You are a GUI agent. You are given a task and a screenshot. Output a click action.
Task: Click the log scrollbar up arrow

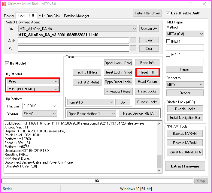click(x=159, y=124)
